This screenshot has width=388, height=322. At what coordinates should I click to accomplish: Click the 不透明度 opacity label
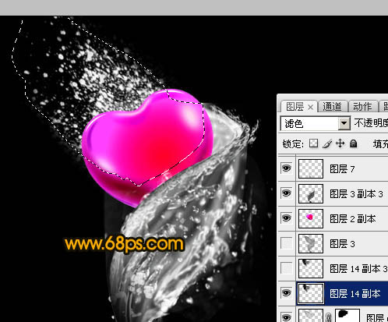[371, 123]
